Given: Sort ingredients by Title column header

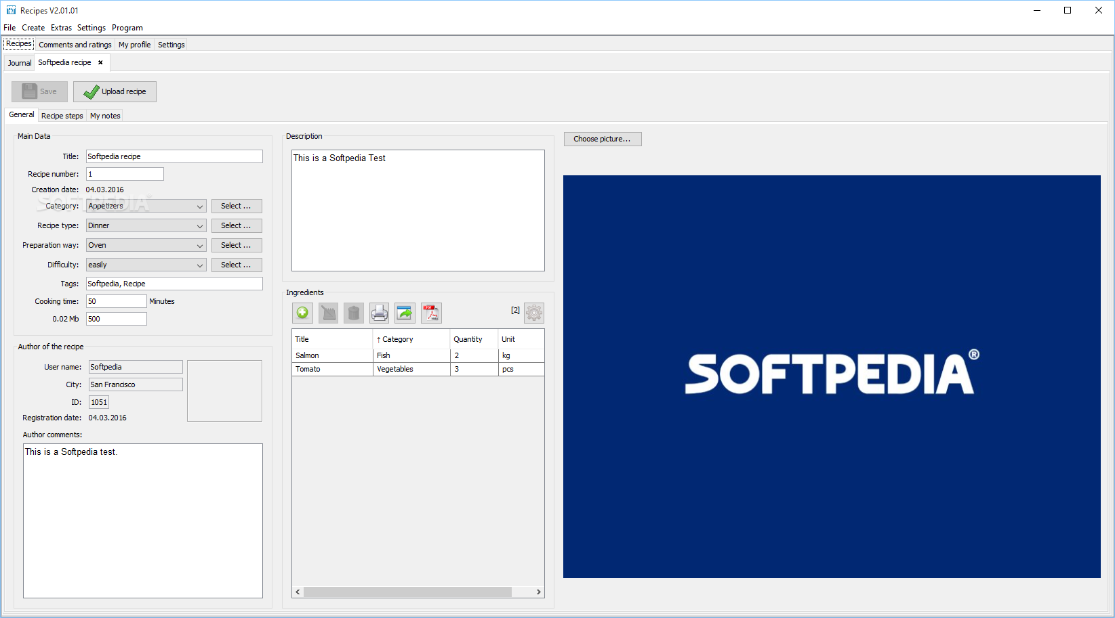Looking at the screenshot, I should [x=332, y=339].
